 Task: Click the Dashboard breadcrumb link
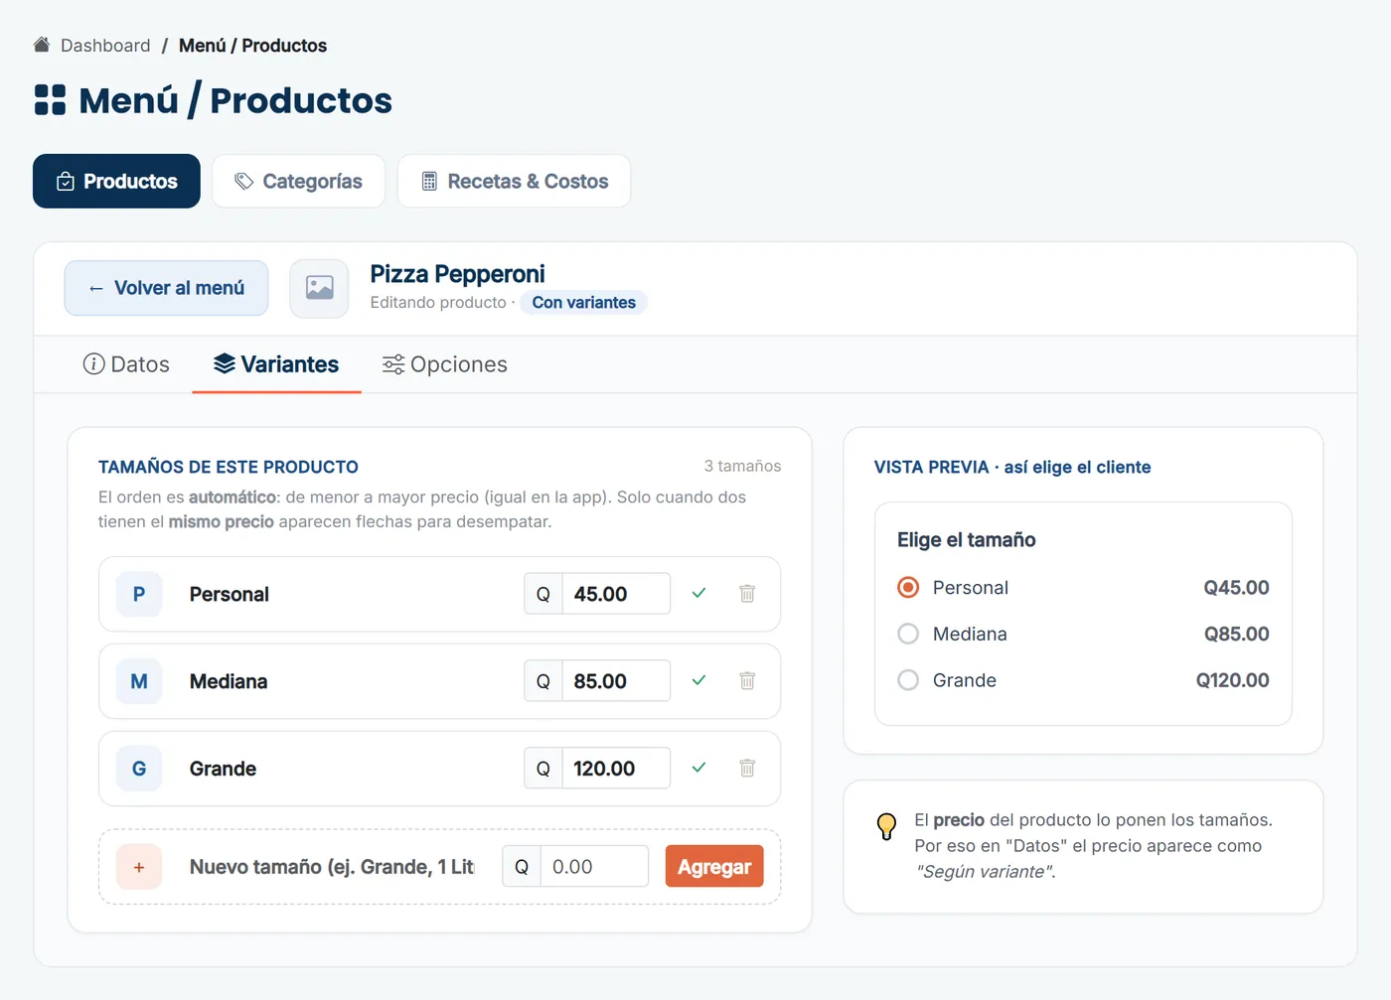(105, 46)
